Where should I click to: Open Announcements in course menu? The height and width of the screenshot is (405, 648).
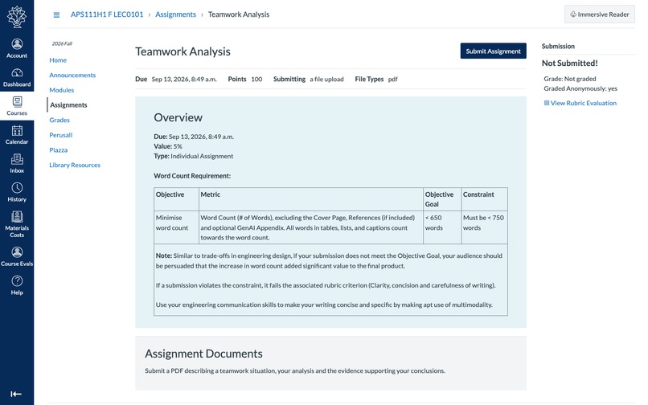click(72, 75)
